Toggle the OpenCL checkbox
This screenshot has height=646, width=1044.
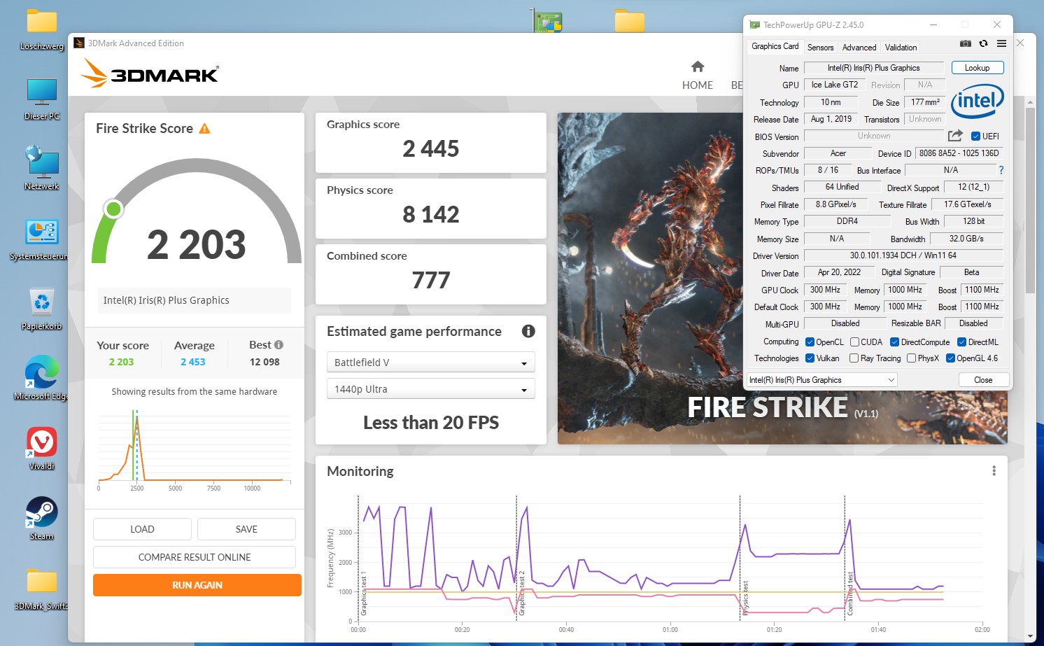pos(810,342)
